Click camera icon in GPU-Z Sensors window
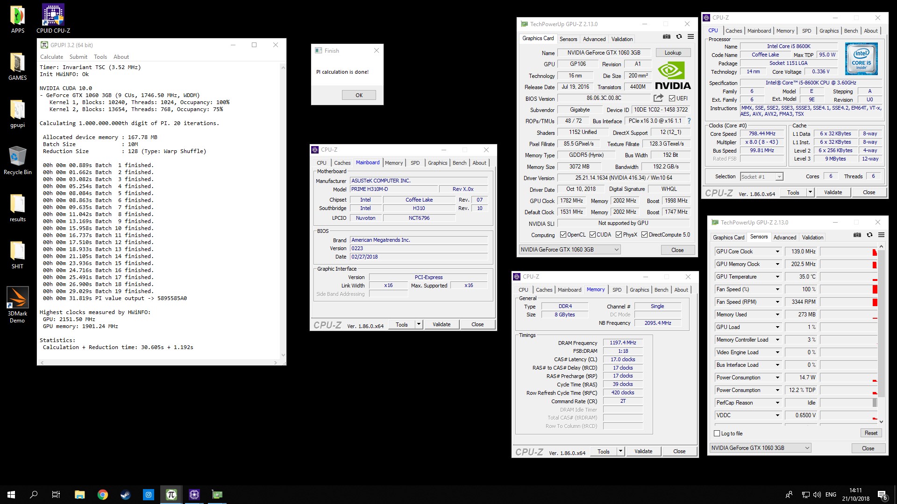 (857, 235)
